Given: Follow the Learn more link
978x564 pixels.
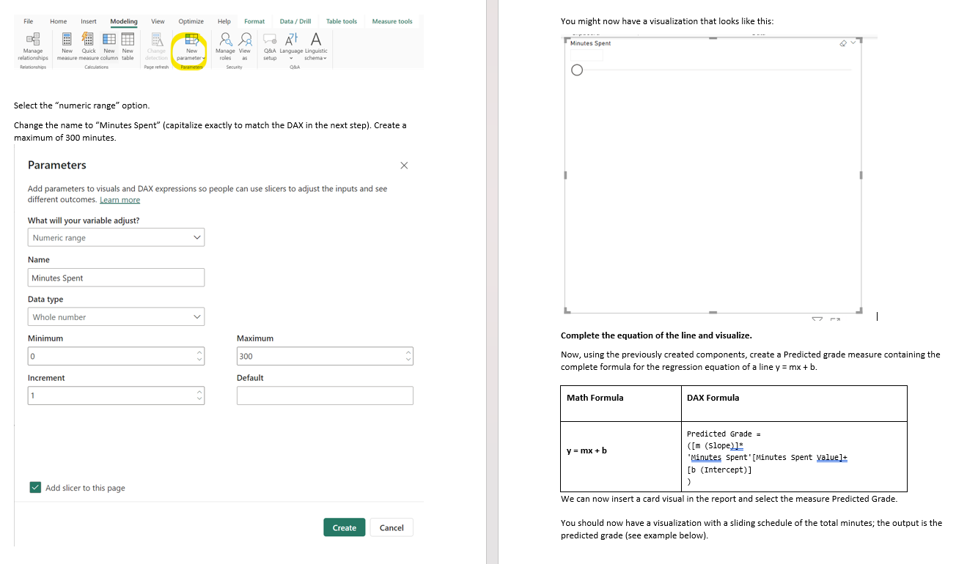Looking at the screenshot, I should tap(120, 199).
